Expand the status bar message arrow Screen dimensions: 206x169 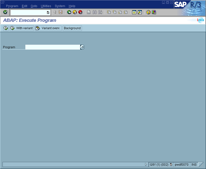pos(146,164)
